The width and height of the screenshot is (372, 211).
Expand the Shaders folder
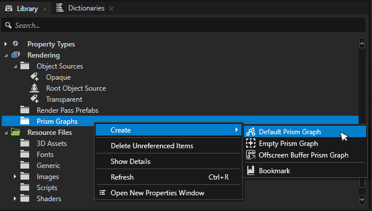click(x=15, y=198)
